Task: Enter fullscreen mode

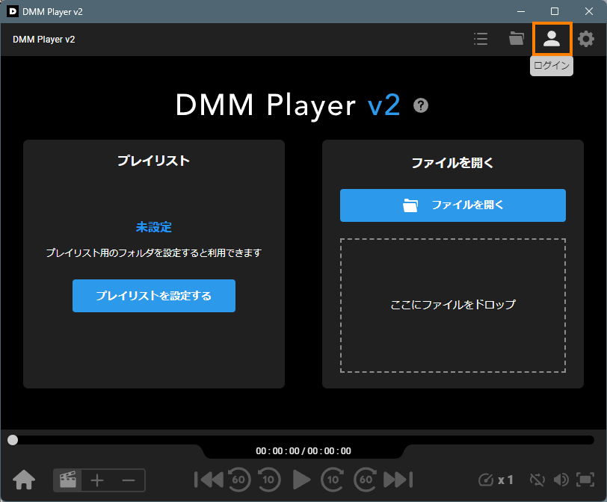Action: 585,480
